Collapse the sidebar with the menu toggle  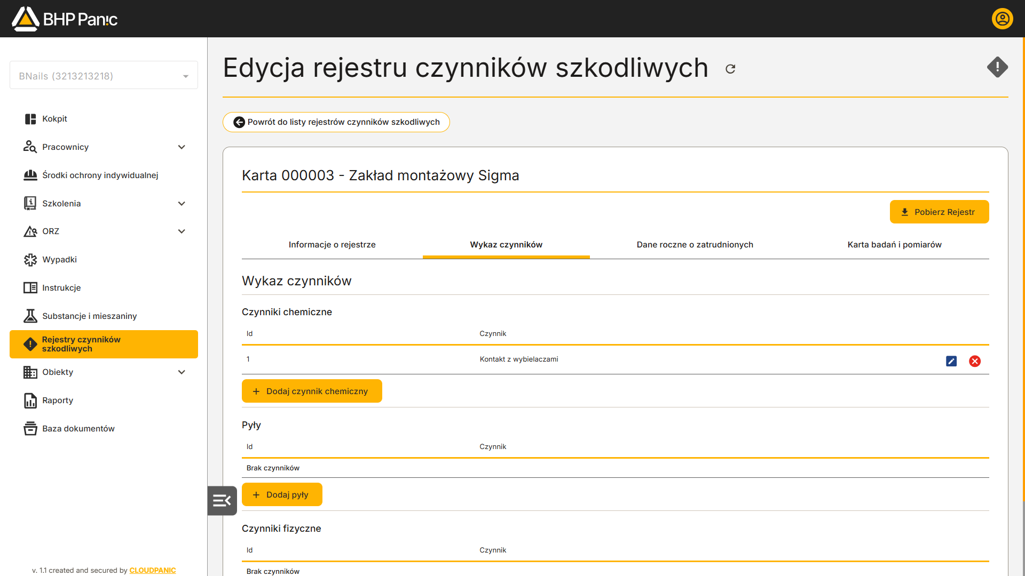tap(222, 500)
